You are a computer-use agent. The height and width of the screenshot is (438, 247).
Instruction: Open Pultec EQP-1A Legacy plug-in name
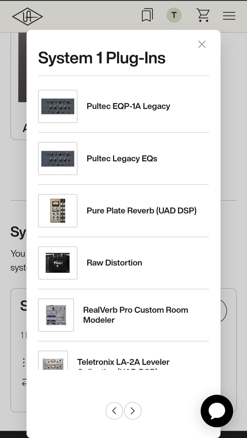coord(128,106)
